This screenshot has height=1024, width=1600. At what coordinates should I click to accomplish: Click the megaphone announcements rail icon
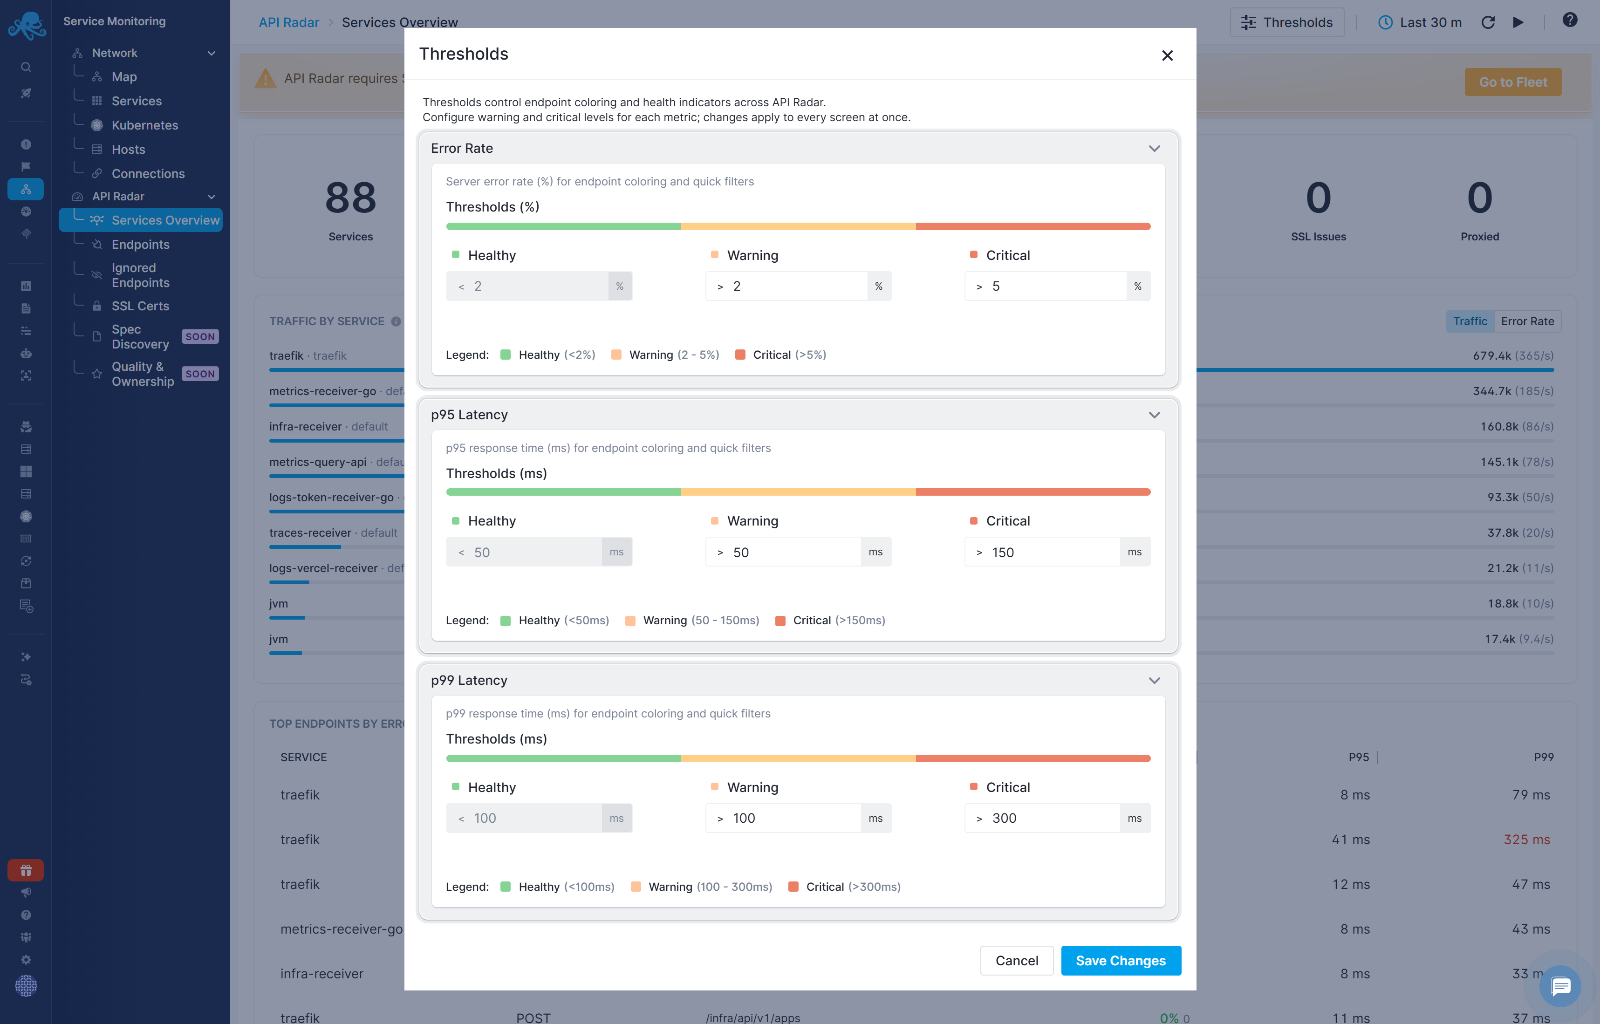coord(26,892)
